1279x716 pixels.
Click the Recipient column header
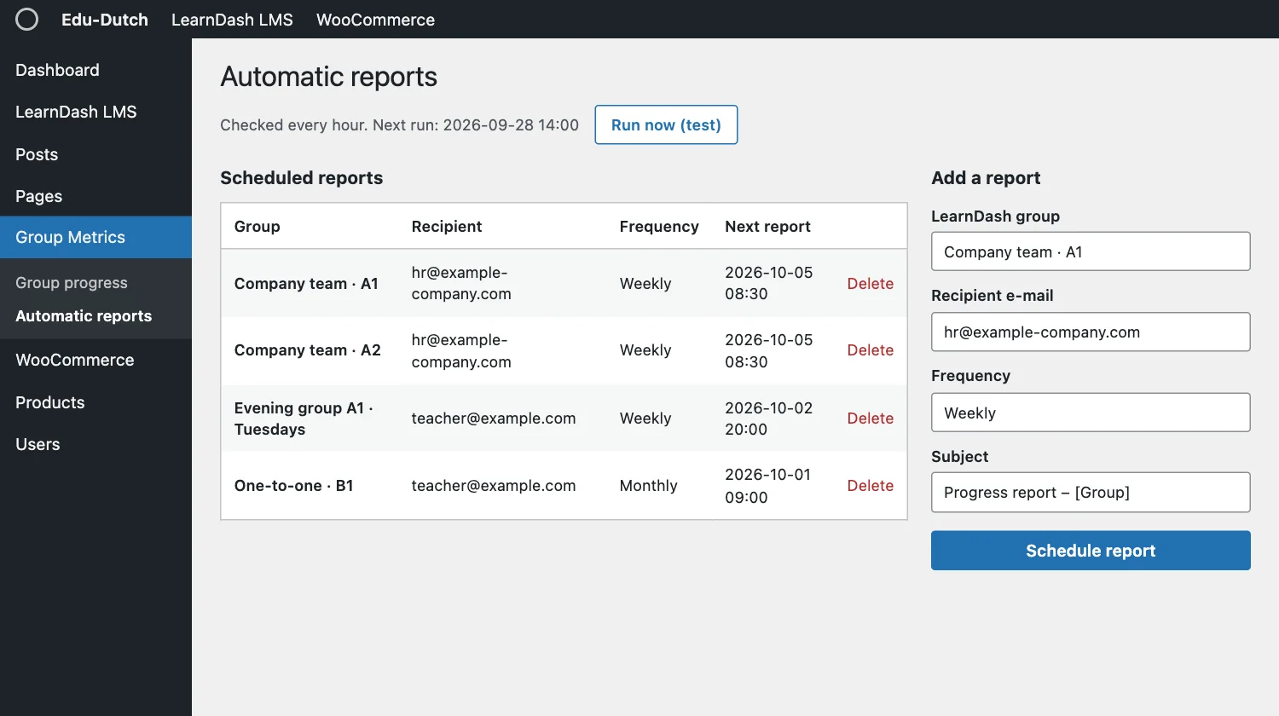click(447, 227)
